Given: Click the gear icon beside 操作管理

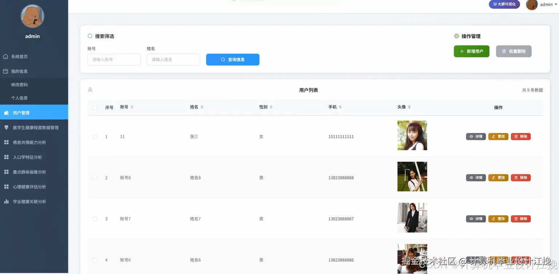Looking at the screenshot, I should (456, 36).
